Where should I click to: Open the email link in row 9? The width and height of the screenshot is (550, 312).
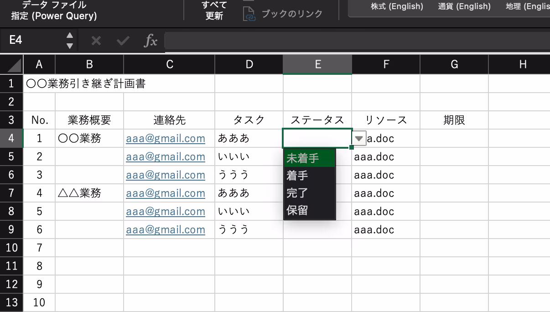(x=166, y=229)
